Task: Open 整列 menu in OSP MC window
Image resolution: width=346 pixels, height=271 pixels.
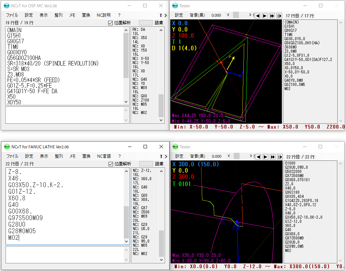Action: [x=59, y=15]
